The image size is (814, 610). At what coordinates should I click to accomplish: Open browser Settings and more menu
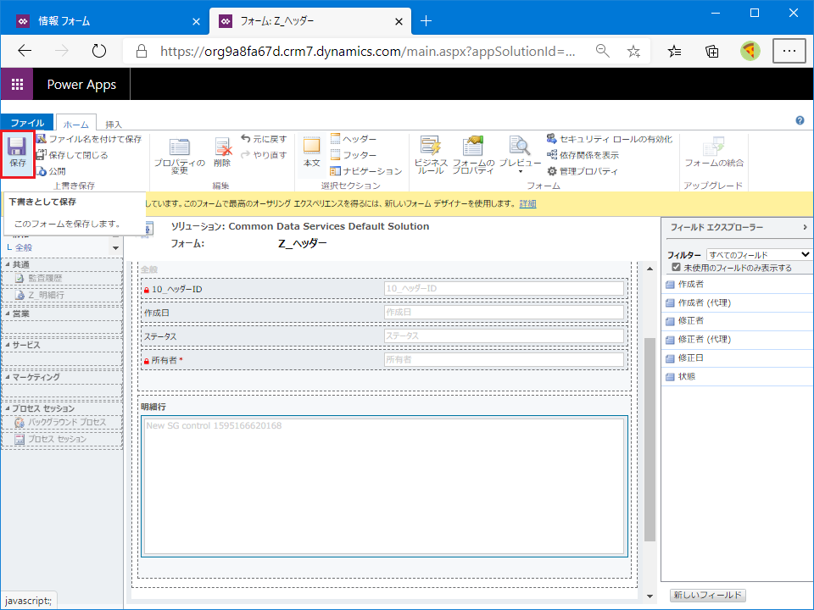click(789, 51)
